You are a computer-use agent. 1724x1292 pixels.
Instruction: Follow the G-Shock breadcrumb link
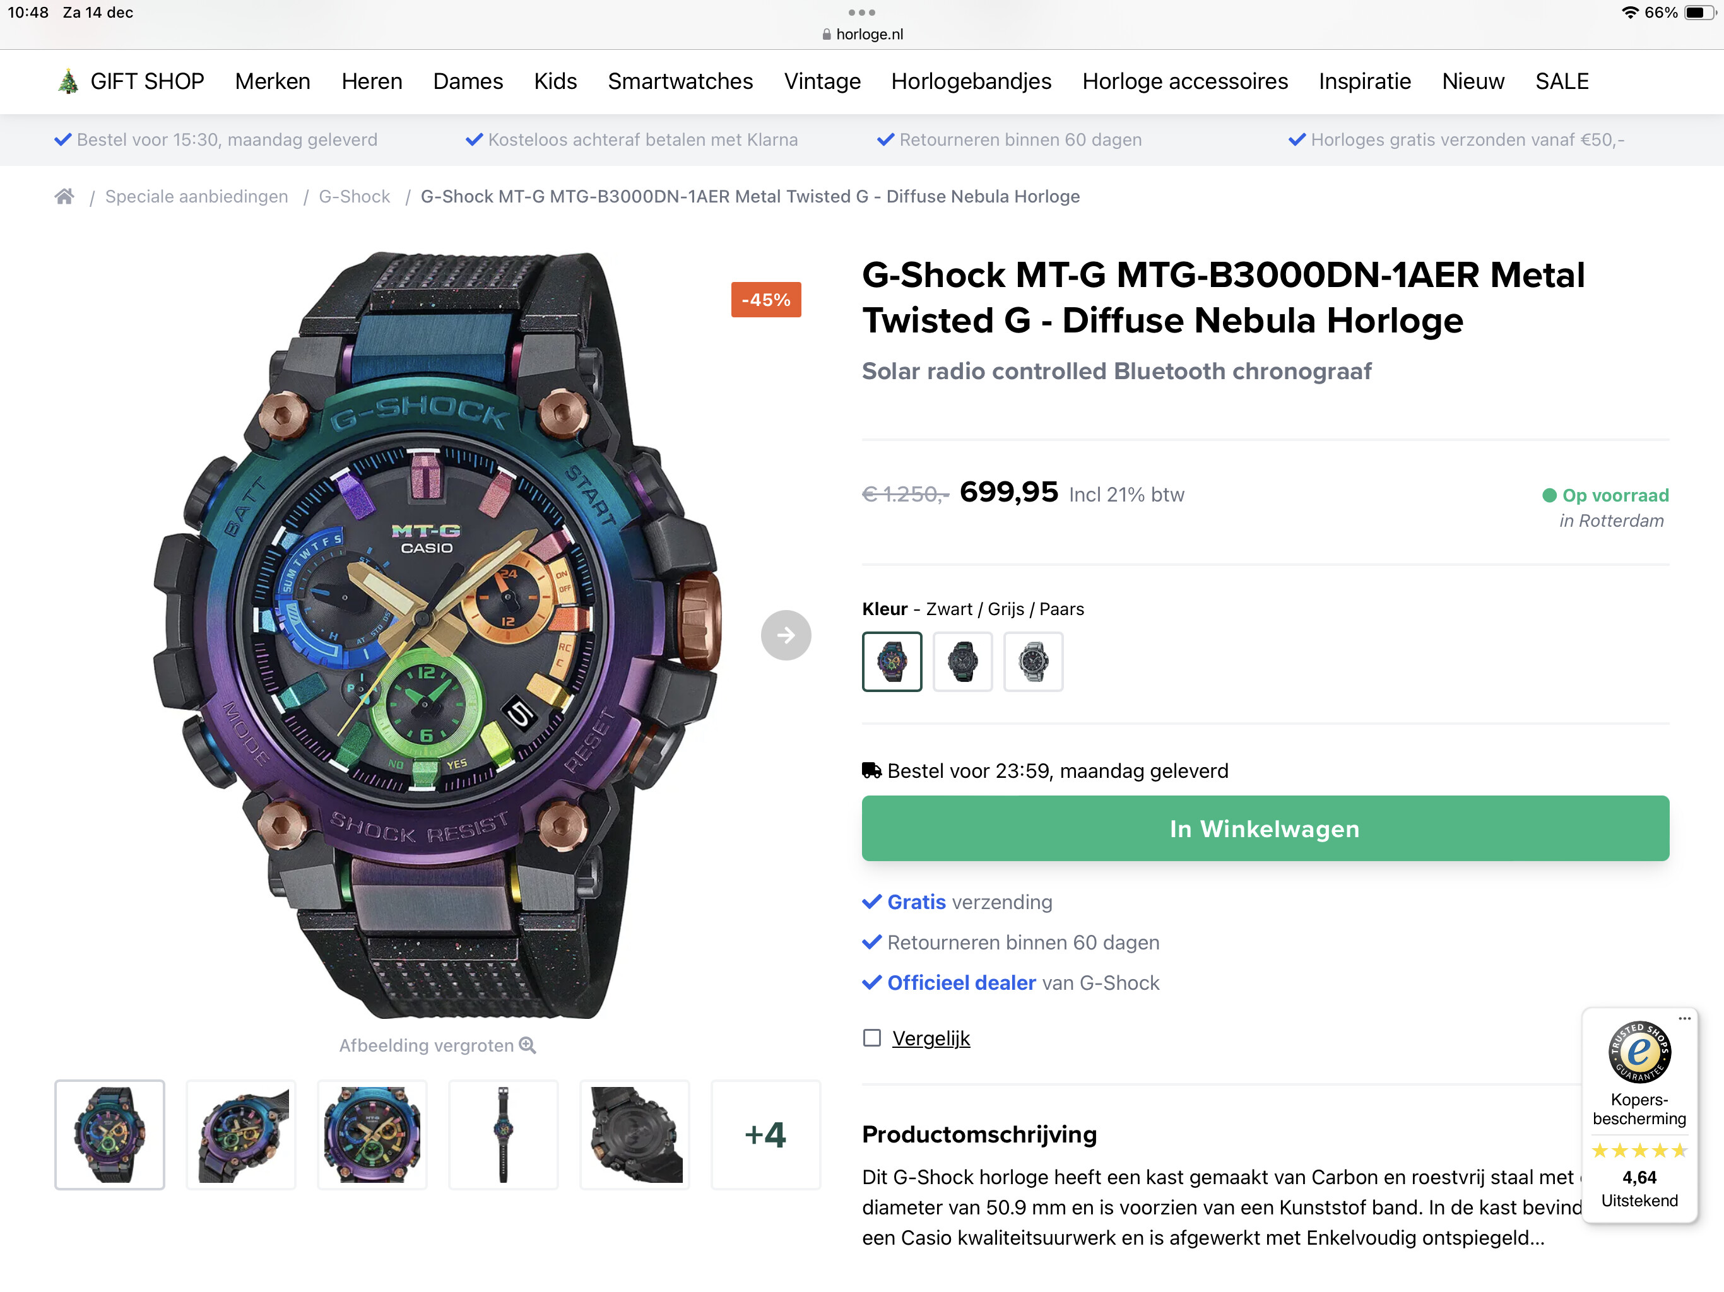click(x=355, y=196)
